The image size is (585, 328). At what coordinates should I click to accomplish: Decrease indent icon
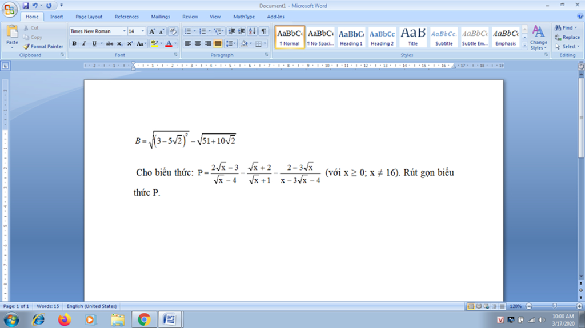click(x=232, y=31)
